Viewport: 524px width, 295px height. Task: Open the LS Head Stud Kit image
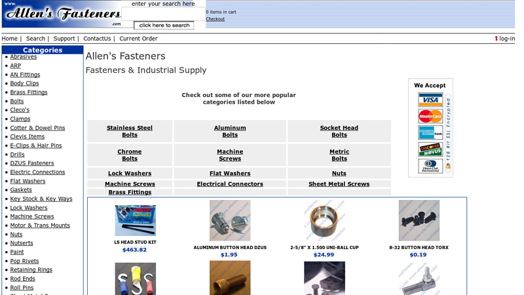click(x=136, y=220)
